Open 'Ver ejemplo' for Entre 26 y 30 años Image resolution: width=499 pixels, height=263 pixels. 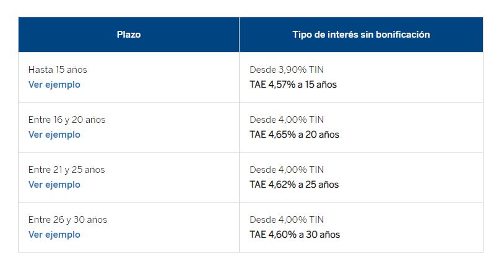(x=54, y=235)
